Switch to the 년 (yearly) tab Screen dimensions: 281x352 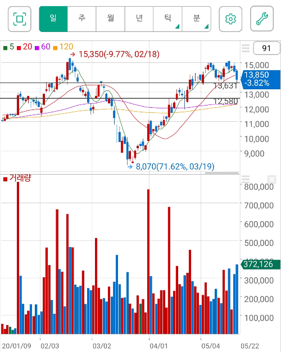139,19
